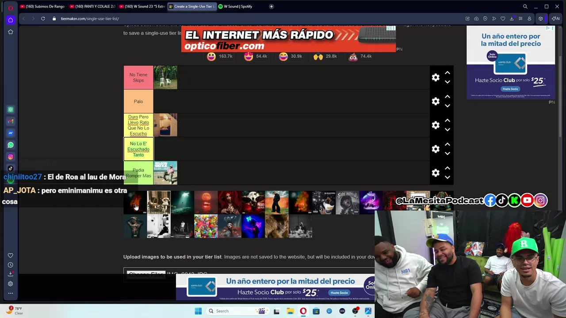Image resolution: width=566 pixels, height=318 pixels.
Task: Switch to Subimos De Rango YouTube tab
Action: click(42, 7)
